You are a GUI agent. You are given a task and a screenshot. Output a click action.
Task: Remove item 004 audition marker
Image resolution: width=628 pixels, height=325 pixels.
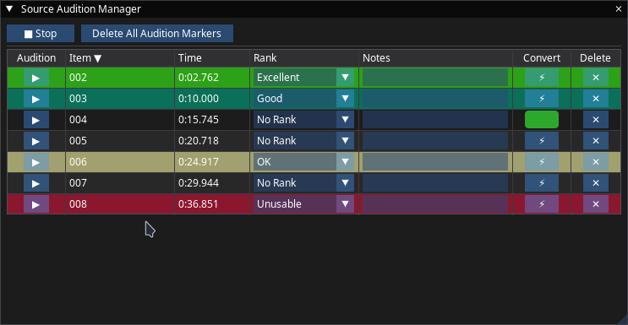coord(596,120)
